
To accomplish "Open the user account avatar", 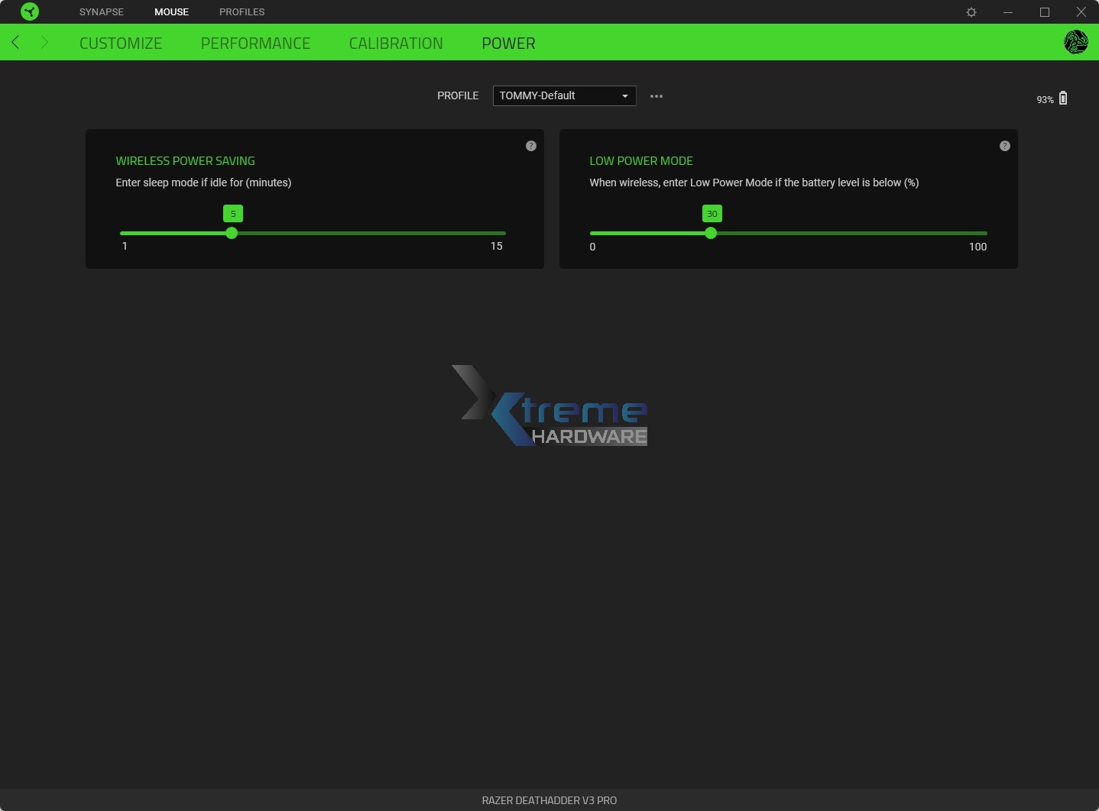I will tap(1075, 42).
